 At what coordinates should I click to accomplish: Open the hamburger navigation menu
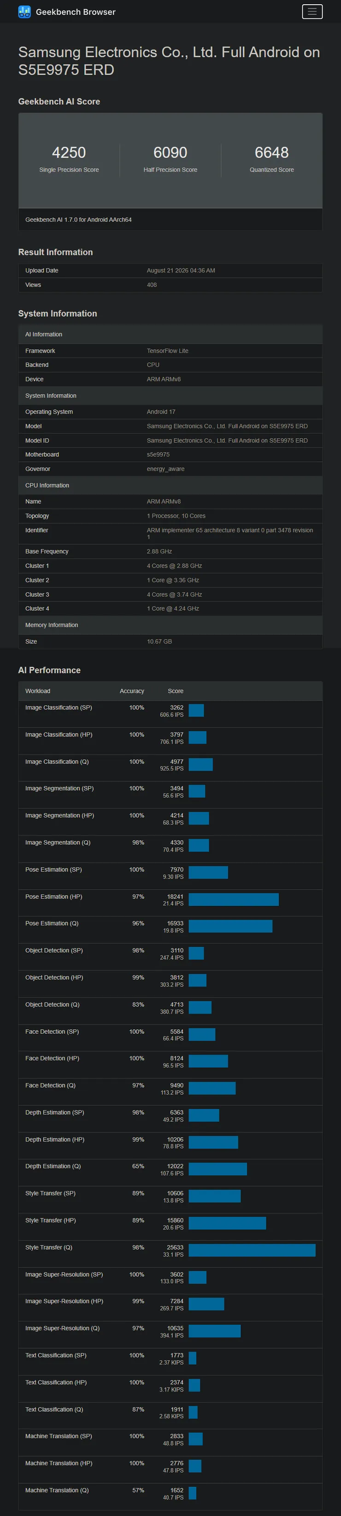coord(312,12)
